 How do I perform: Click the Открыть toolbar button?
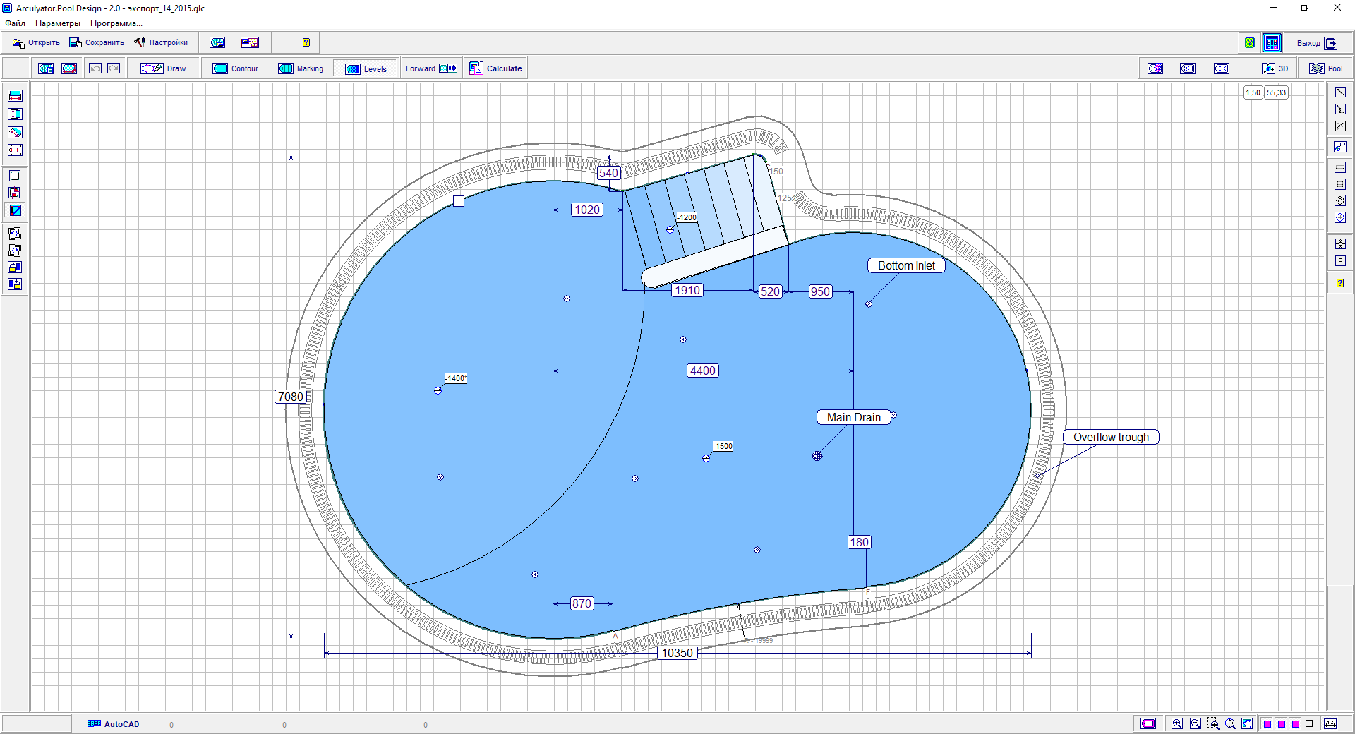(x=36, y=43)
